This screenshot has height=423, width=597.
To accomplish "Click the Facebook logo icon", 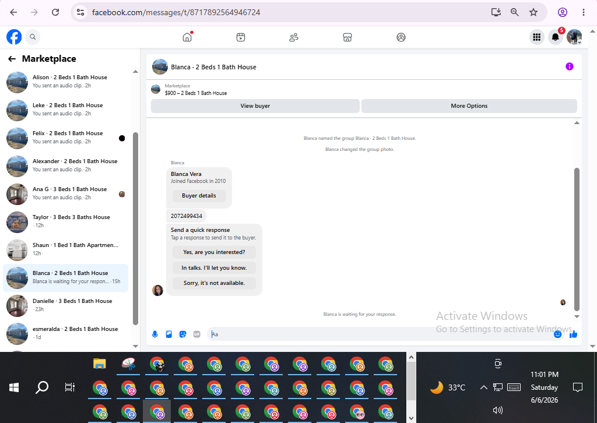I will click(14, 37).
